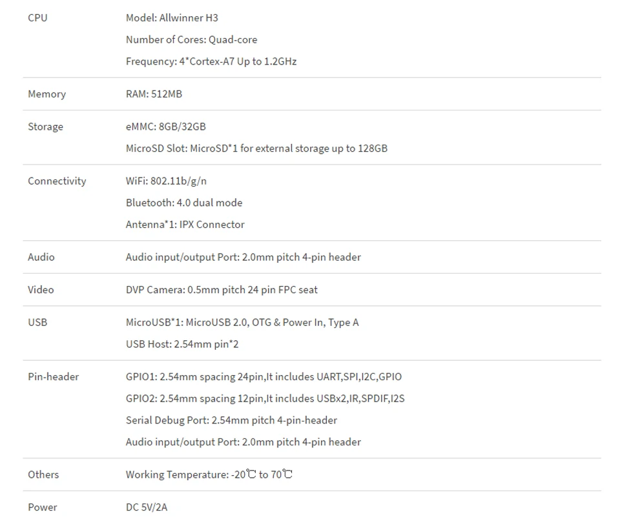Image resolution: width=620 pixels, height=519 pixels.
Task: Click the Storage row label
Action: click(x=45, y=127)
